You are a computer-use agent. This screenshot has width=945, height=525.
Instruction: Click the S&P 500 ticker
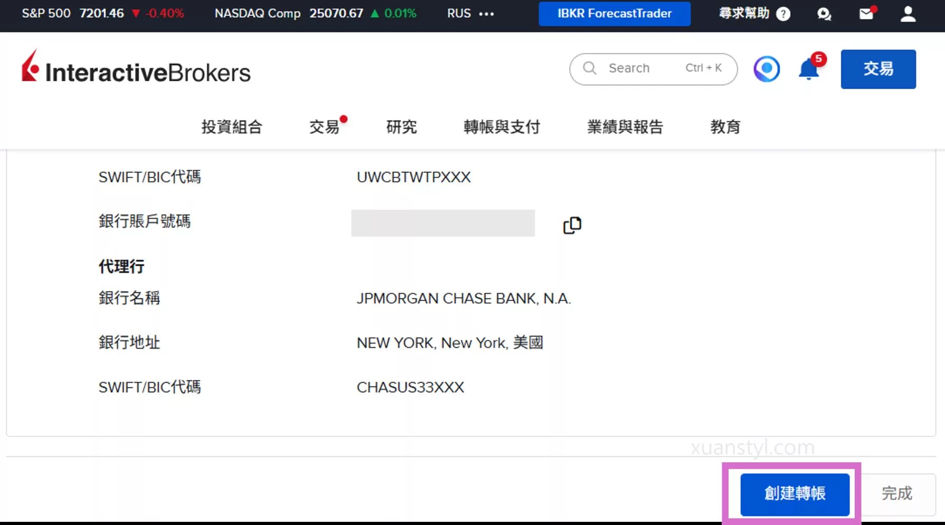click(46, 13)
